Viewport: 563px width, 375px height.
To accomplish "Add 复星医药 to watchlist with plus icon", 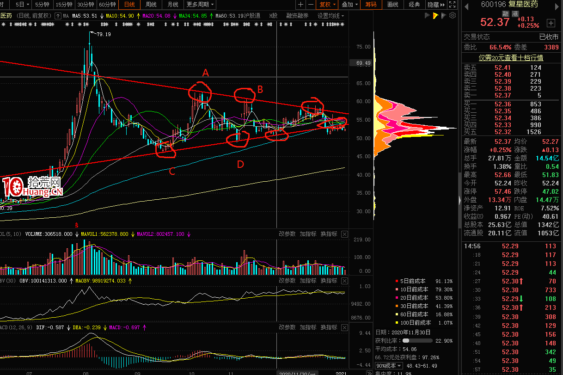I will tap(551, 23).
